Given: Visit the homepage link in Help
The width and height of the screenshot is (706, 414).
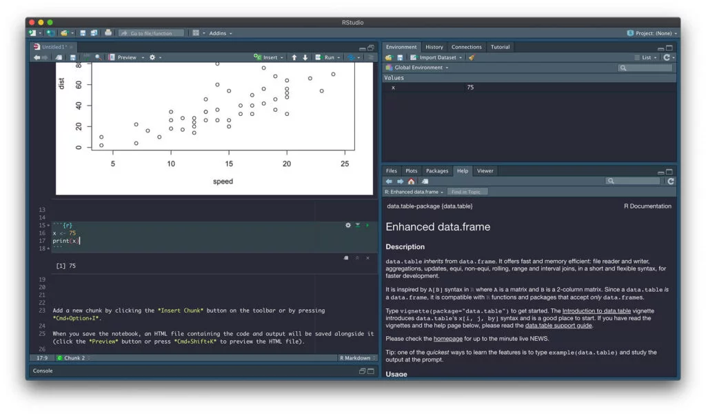Looking at the screenshot, I should pyautogui.click(x=447, y=339).
